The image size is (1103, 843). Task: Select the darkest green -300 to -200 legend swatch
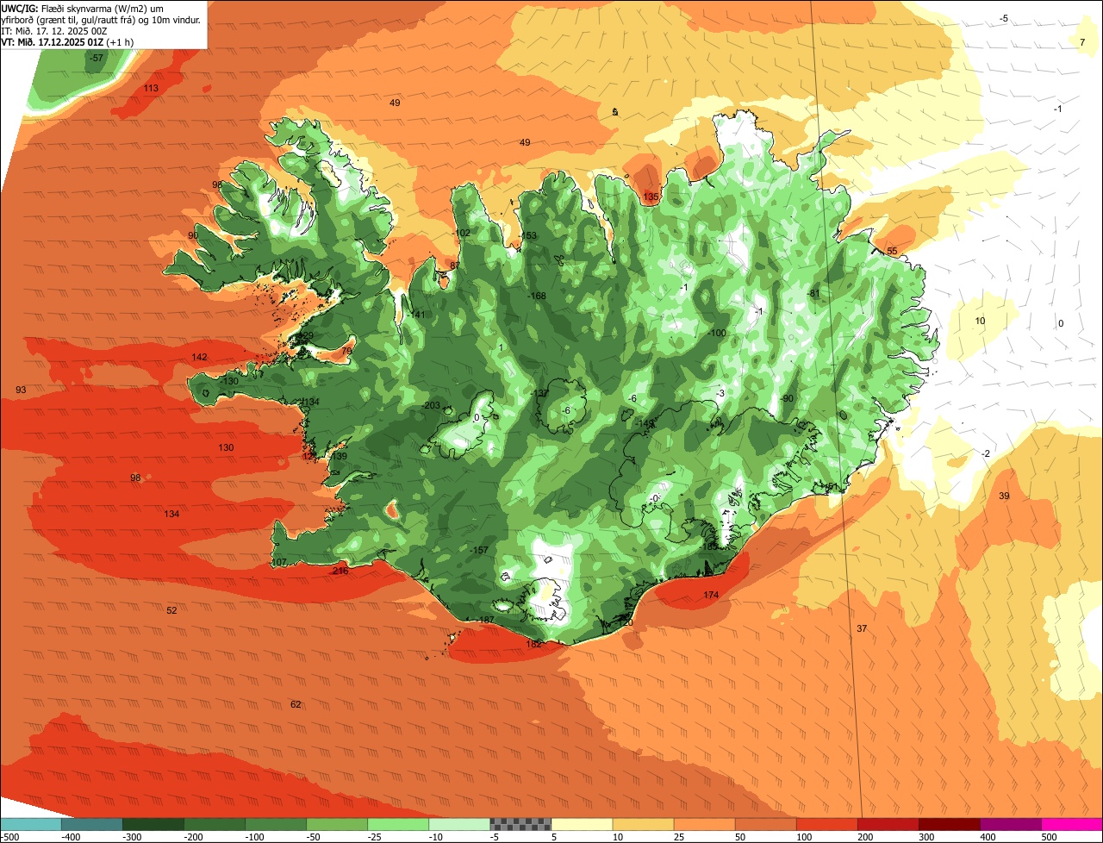coord(153,824)
